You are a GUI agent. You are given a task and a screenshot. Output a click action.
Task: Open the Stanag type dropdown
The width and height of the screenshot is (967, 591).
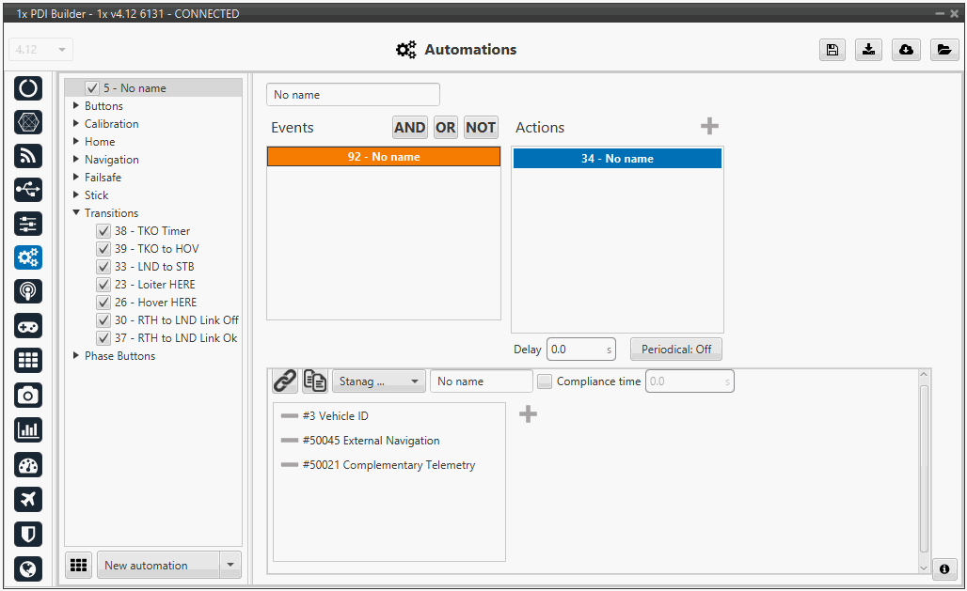tap(378, 381)
